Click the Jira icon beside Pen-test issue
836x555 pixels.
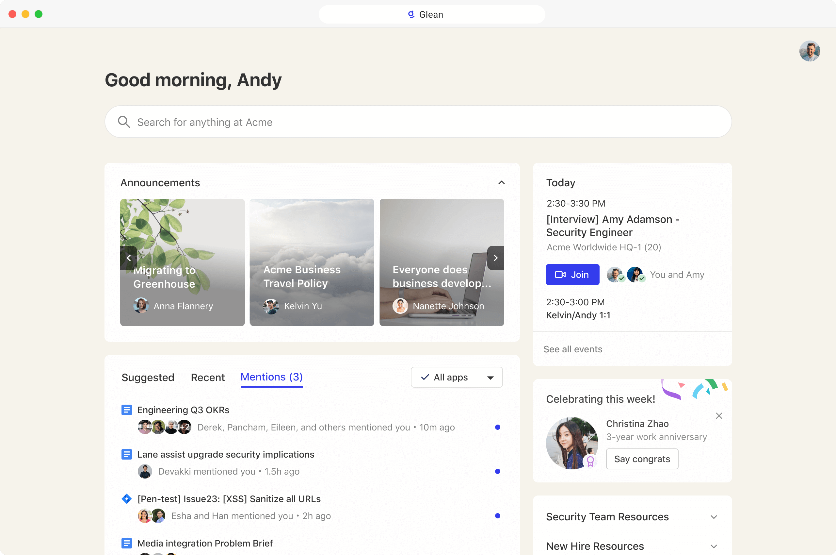(x=127, y=499)
